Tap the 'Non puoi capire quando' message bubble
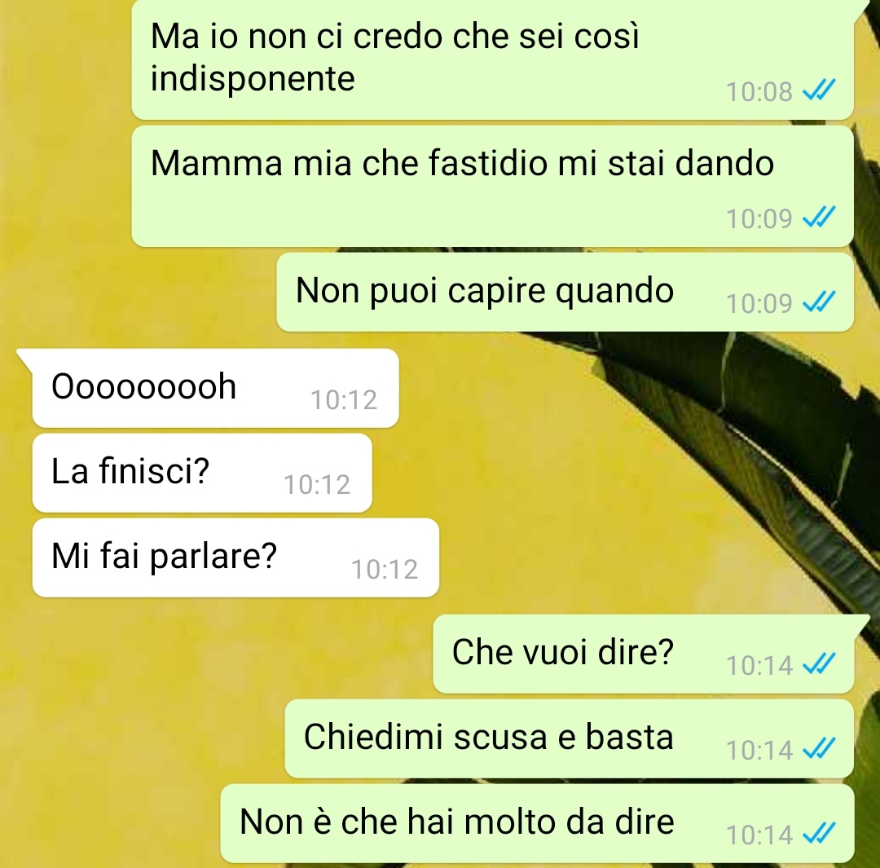Viewport: 880px width, 868px height. point(565,292)
